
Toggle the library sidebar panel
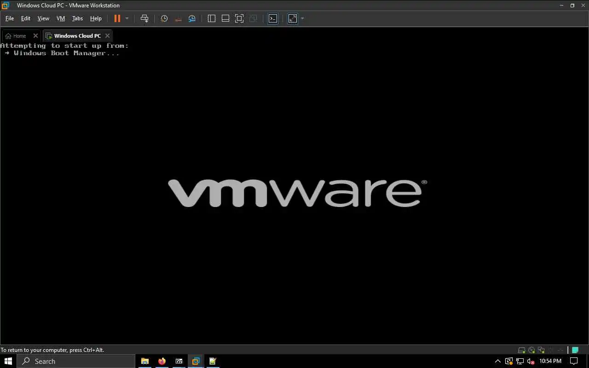212,18
